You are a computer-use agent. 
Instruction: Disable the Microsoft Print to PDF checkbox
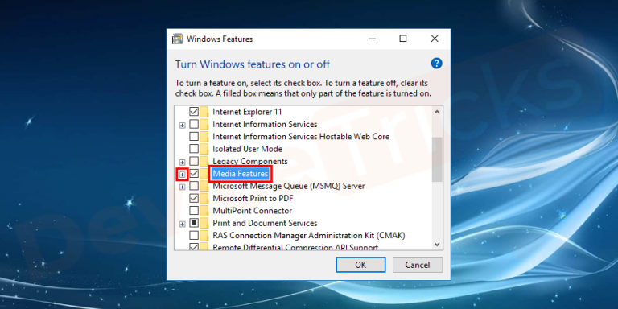(x=194, y=198)
